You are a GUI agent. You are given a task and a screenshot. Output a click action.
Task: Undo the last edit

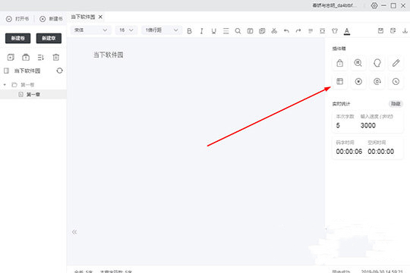click(x=286, y=31)
